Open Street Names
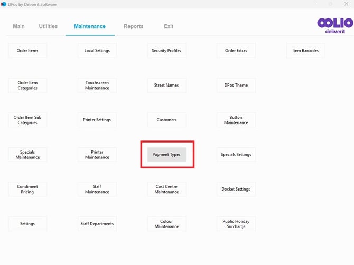354x265 pixels. pos(166,85)
